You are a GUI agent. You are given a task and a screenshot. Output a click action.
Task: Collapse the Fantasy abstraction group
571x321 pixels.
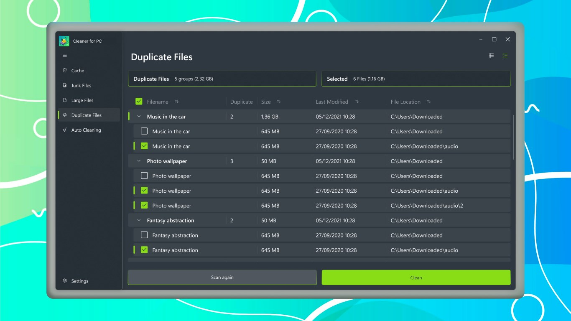click(139, 220)
